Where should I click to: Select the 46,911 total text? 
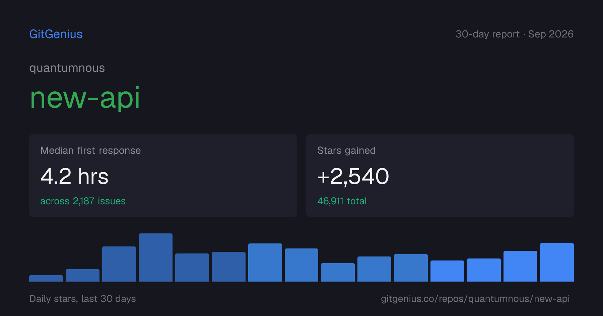(x=342, y=201)
